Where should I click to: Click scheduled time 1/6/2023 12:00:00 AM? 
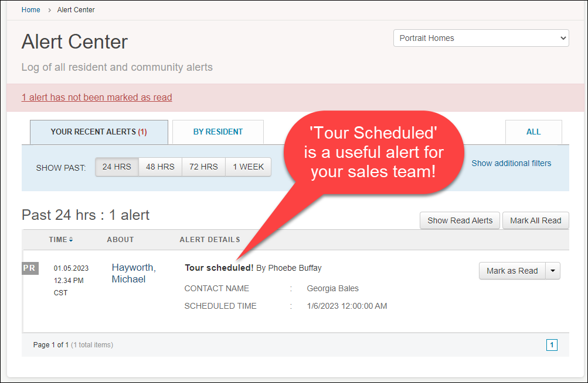pyautogui.click(x=347, y=306)
